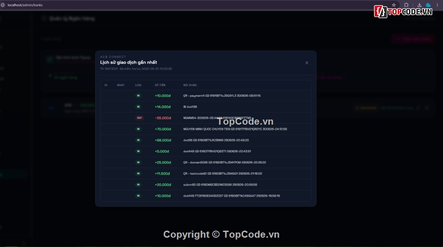The width and height of the screenshot is (443, 247).
Task: View site information icon beside URL
Action: point(3,5)
